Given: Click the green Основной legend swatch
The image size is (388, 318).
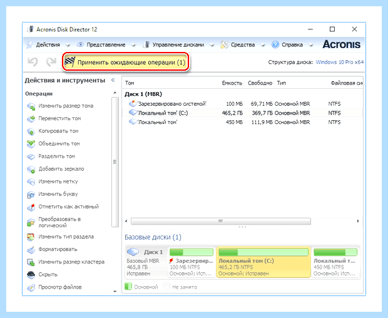Looking at the screenshot, I should coord(128,287).
